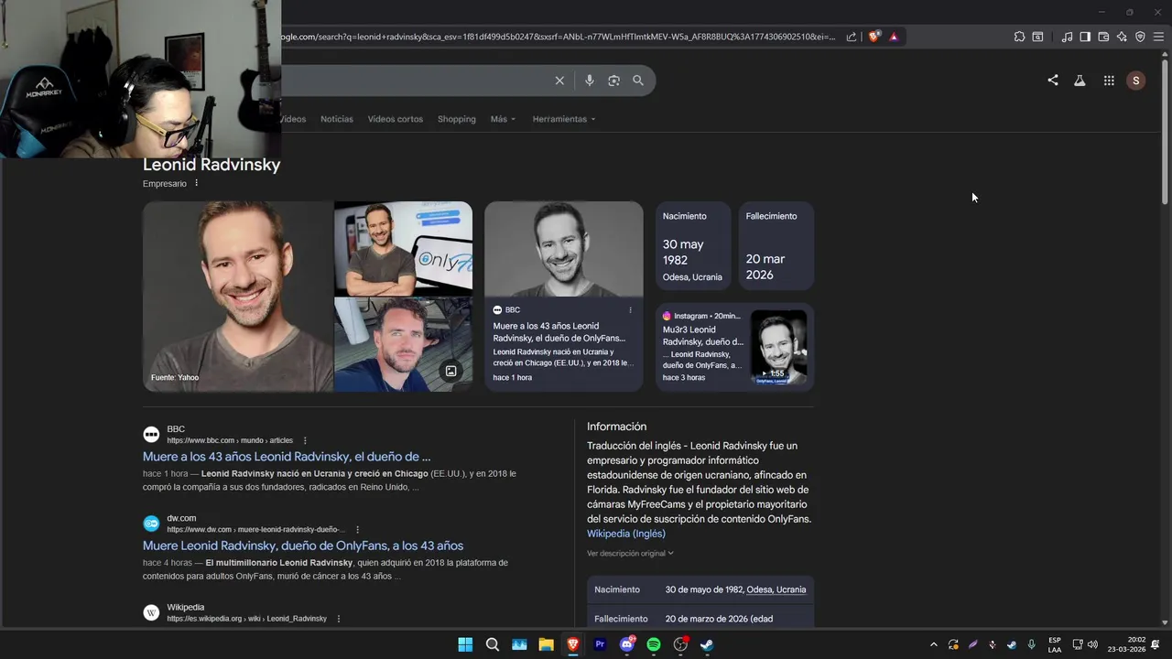
Task: Open dw.com headline Muere Leonid Radvinsky
Action: (303, 546)
